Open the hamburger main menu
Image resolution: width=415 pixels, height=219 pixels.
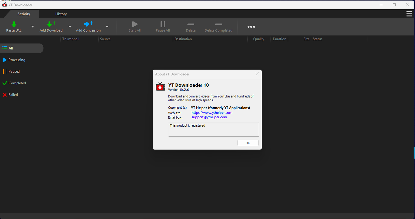pyautogui.click(x=409, y=14)
